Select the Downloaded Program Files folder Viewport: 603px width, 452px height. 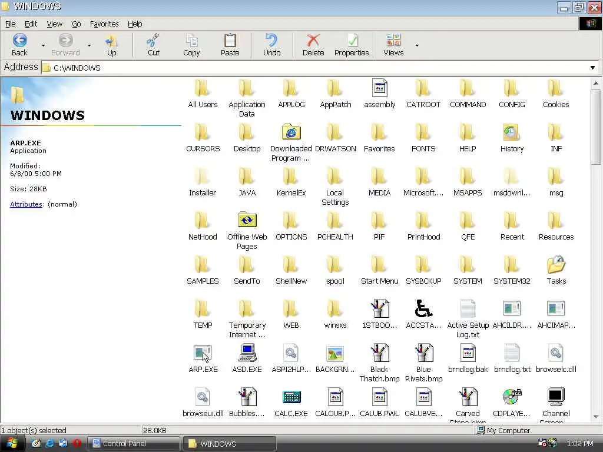[291, 132]
